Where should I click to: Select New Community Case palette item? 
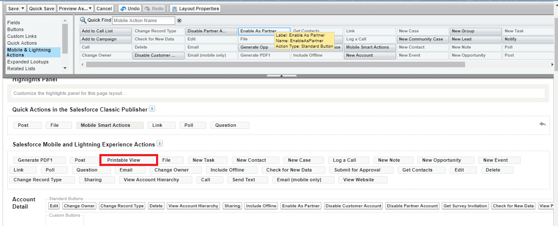422,39
